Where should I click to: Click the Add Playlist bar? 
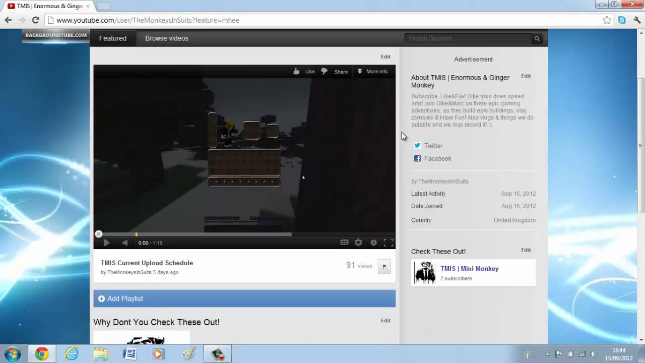click(244, 298)
